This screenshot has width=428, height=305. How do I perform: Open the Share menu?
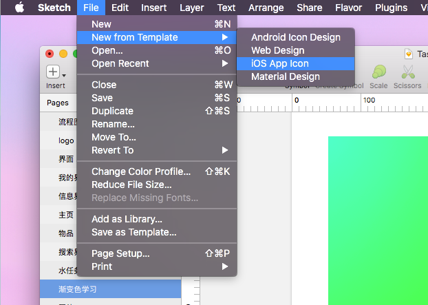(309, 8)
